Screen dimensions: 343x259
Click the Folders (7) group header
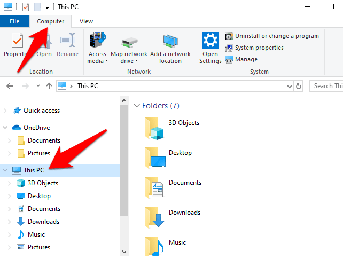161,106
